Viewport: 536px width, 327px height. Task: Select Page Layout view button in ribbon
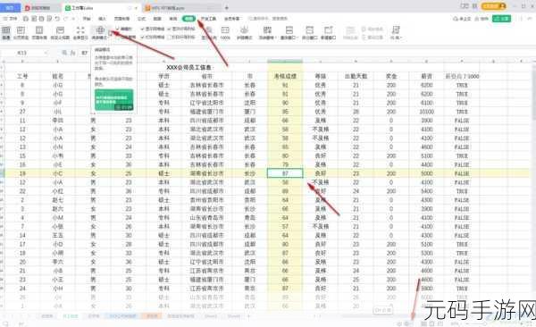click(x=39, y=33)
